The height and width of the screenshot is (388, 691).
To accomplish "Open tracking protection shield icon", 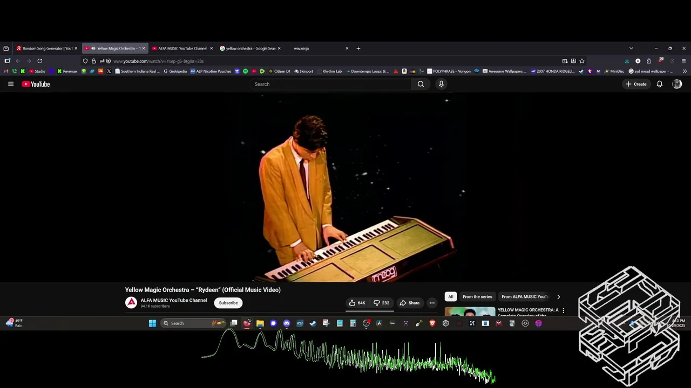I will (85, 61).
